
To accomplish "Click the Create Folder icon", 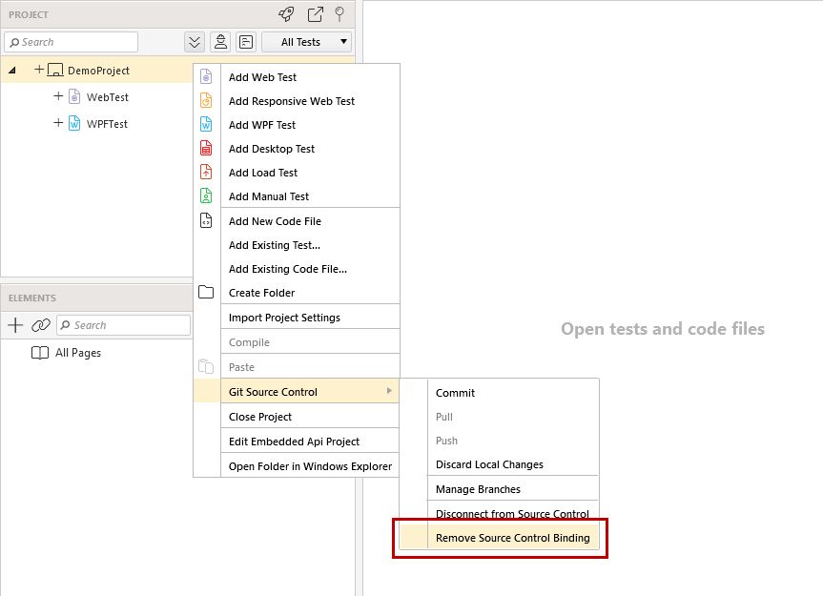I will [206, 292].
